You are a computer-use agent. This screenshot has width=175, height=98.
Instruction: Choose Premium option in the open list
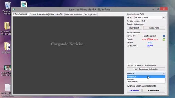point(146,79)
